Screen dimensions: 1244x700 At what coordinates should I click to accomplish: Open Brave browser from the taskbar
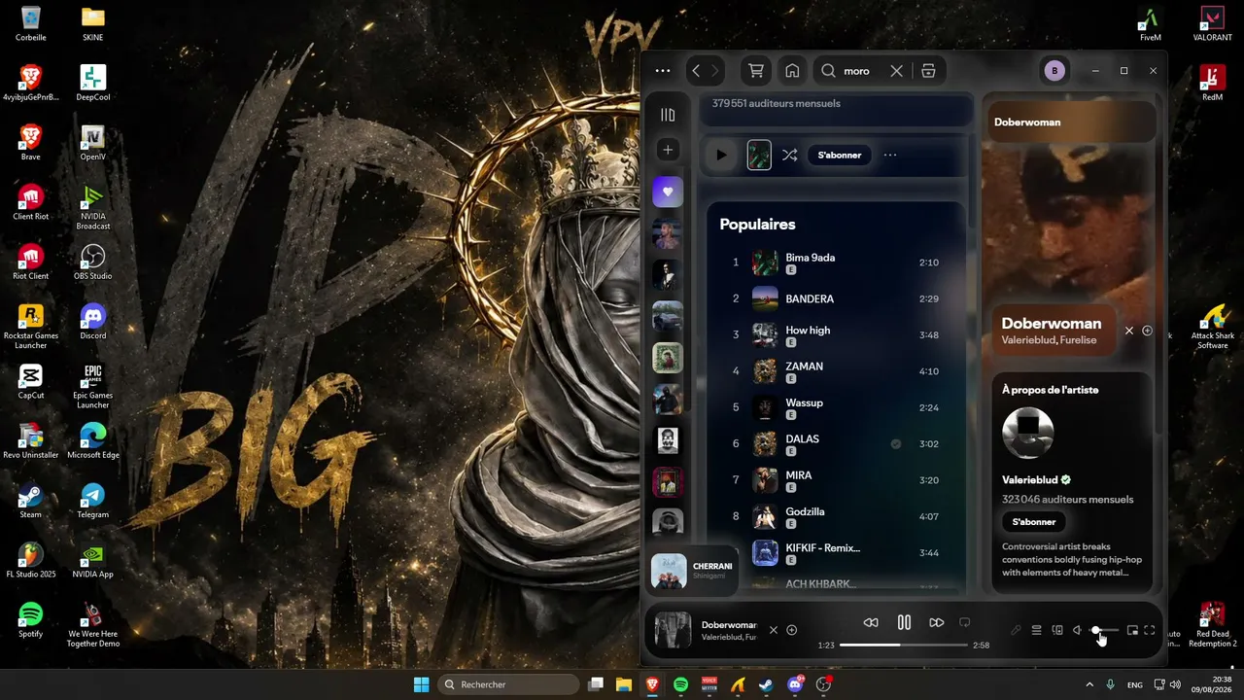pyautogui.click(x=652, y=684)
